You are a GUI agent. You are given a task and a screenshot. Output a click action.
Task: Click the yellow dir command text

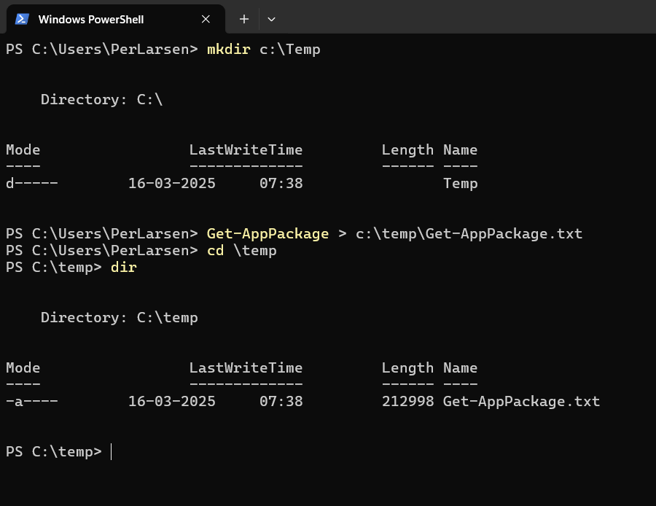pos(123,268)
